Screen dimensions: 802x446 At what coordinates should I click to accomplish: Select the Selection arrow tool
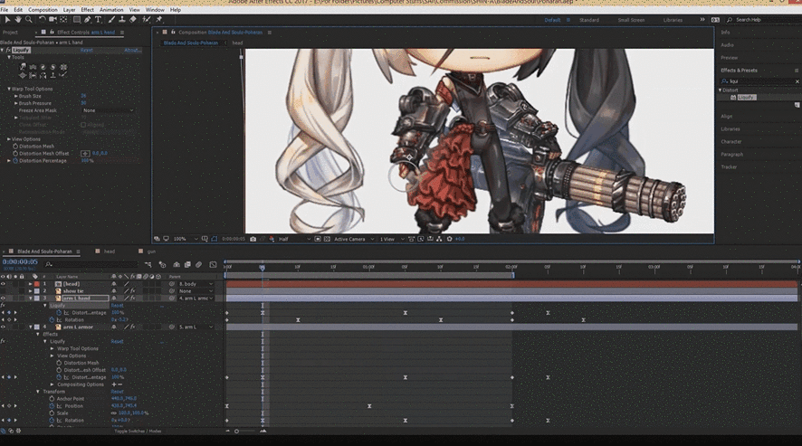(x=7, y=19)
